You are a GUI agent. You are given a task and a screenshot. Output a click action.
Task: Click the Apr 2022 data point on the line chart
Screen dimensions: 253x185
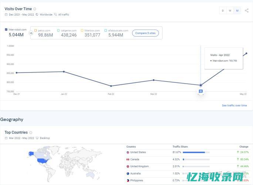[x=200, y=85]
